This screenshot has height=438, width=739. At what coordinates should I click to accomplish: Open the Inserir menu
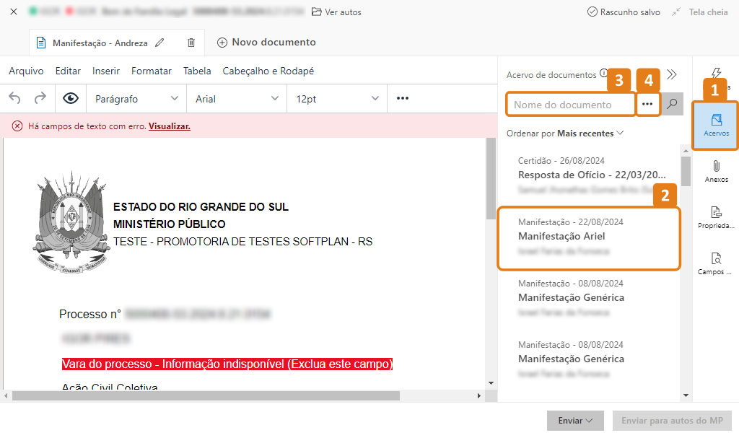click(x=106, y=71)
